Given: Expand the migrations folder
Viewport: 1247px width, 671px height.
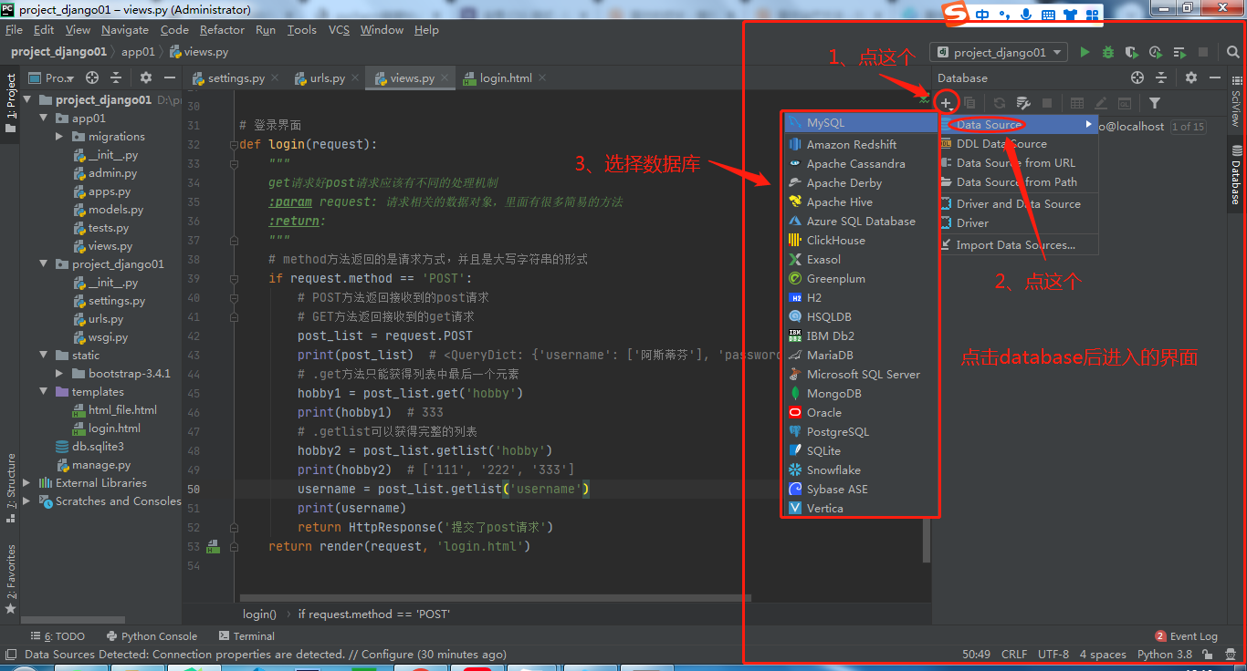Looking at the screenshot, I should click(x=59, y=137).
